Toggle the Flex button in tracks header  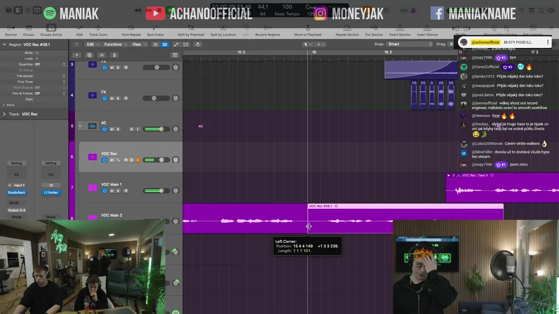(x=186, y=44)
